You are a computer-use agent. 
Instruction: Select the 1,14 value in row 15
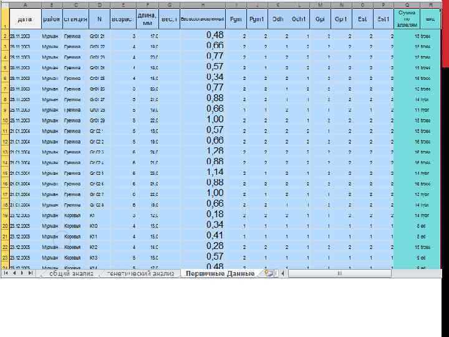203,172
